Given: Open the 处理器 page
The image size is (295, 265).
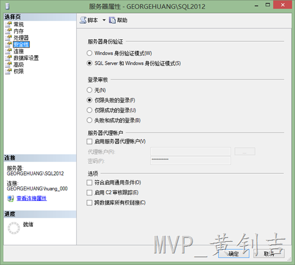Looking at the screenshot, I should tap(21, 38).
